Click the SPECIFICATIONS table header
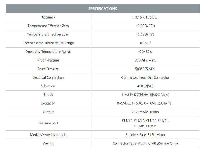Viewport: 206px width, 153px height. [103, 9]
